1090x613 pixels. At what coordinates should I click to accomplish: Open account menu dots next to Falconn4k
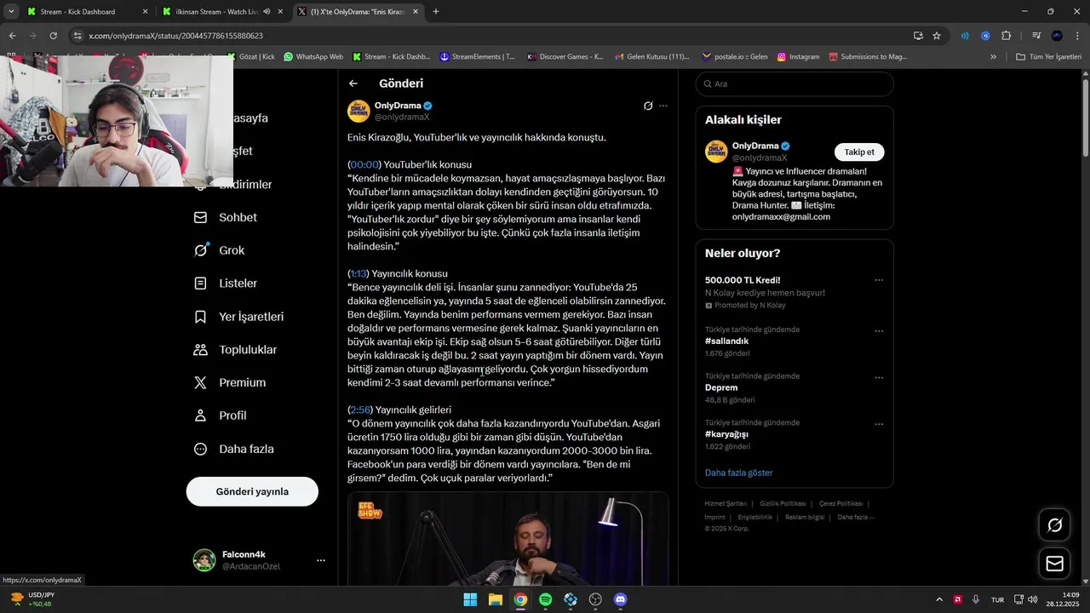321,560
